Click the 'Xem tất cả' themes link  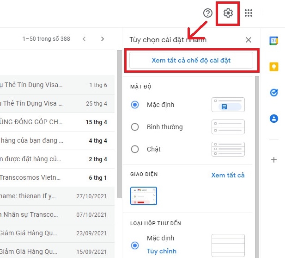(x=228, y=175)
